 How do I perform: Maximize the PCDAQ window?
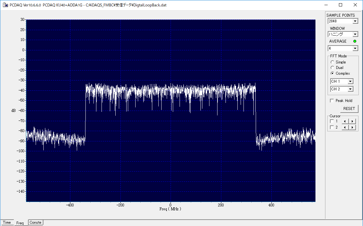(341, 5)
